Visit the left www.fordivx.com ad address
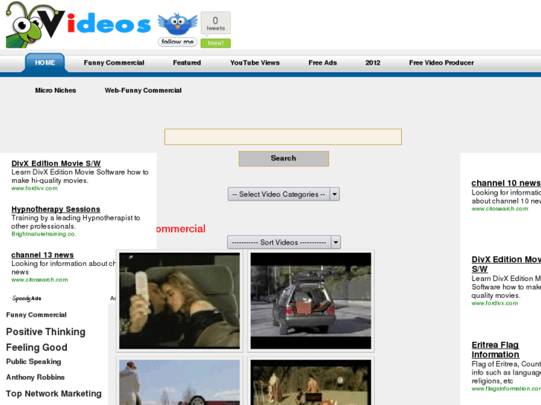 (34, 188)
